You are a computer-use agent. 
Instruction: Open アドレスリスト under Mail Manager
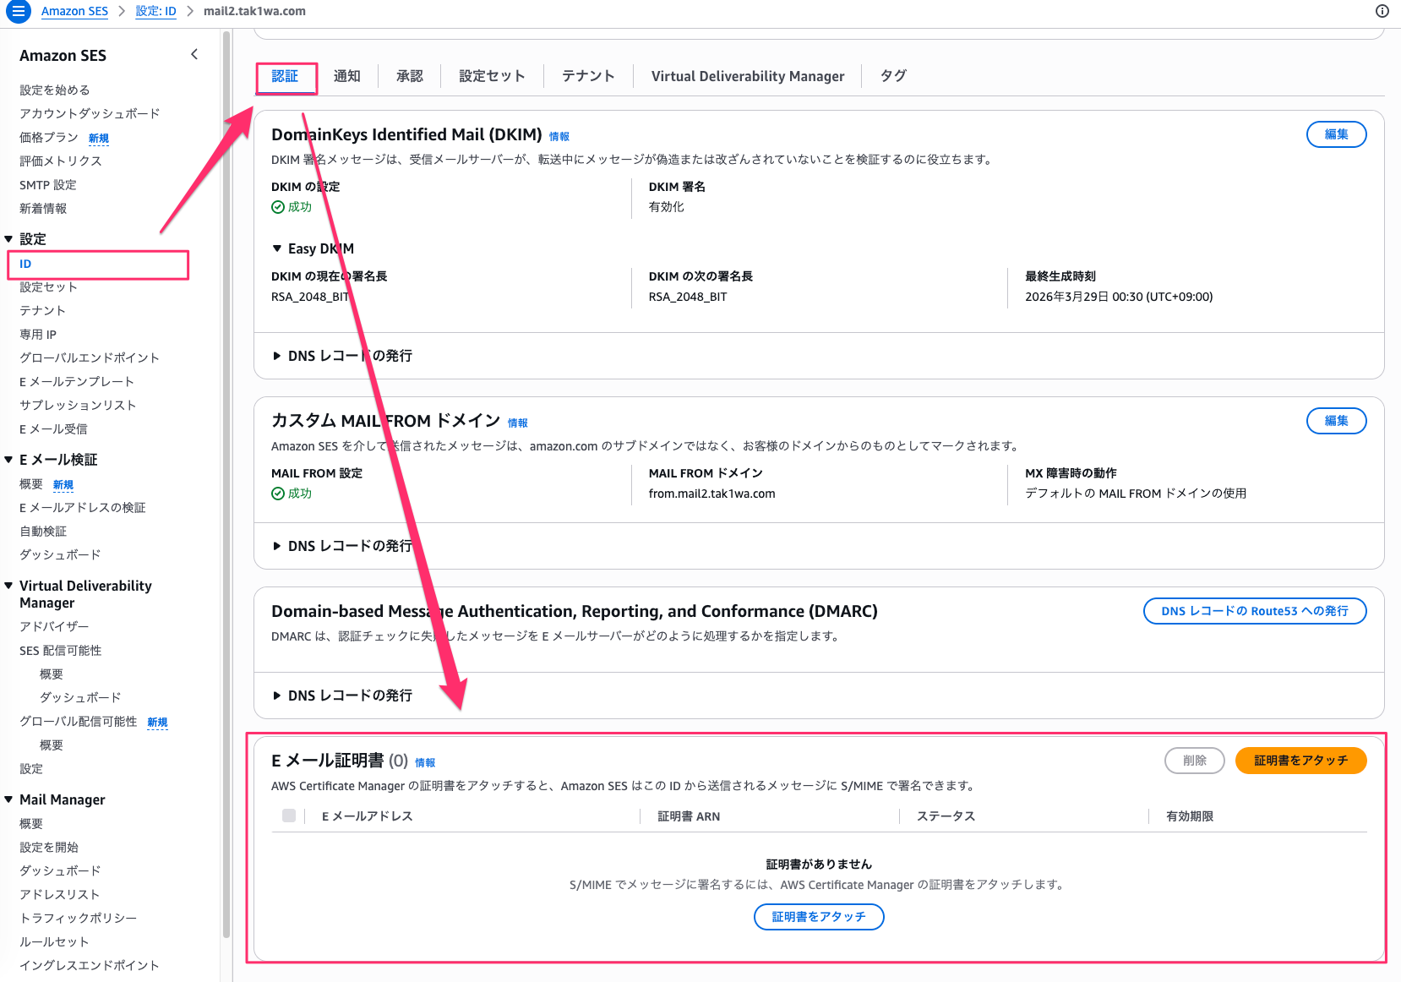[x=60, y=894]
